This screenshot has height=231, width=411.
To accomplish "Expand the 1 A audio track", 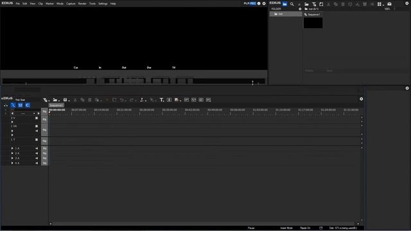I will tap(12, 148).
